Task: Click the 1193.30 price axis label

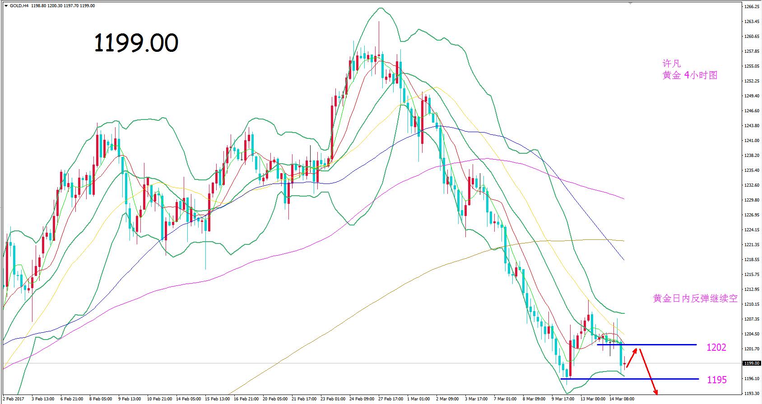Action: [x=752, y=394]
